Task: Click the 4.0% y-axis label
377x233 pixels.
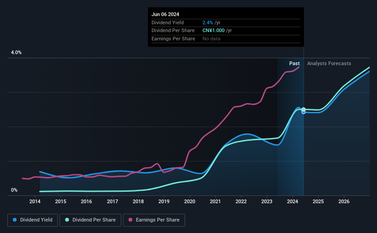Action: 16,52
